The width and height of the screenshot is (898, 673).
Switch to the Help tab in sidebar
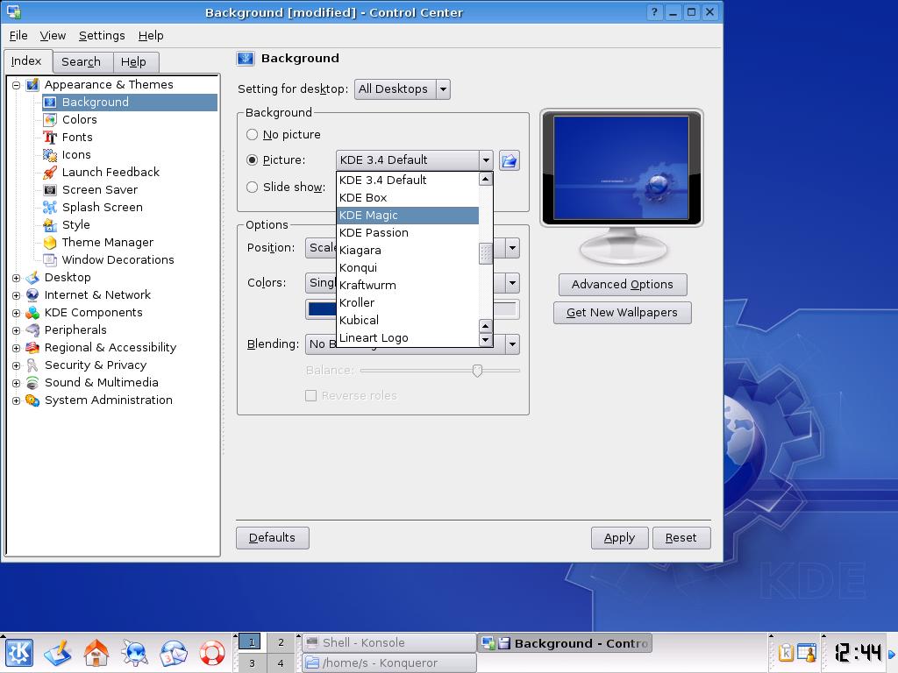click(x=133, y=62)
